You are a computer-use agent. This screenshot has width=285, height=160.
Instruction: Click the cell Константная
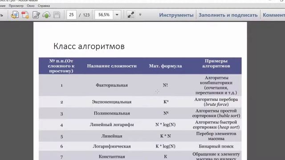coord(112,156)
